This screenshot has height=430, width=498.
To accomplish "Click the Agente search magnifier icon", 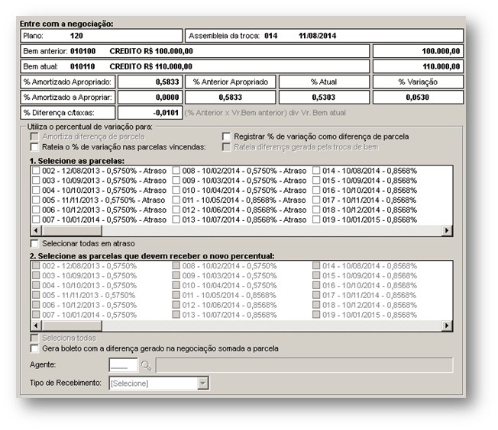I will pyautogui.click(x=146, y=366).
